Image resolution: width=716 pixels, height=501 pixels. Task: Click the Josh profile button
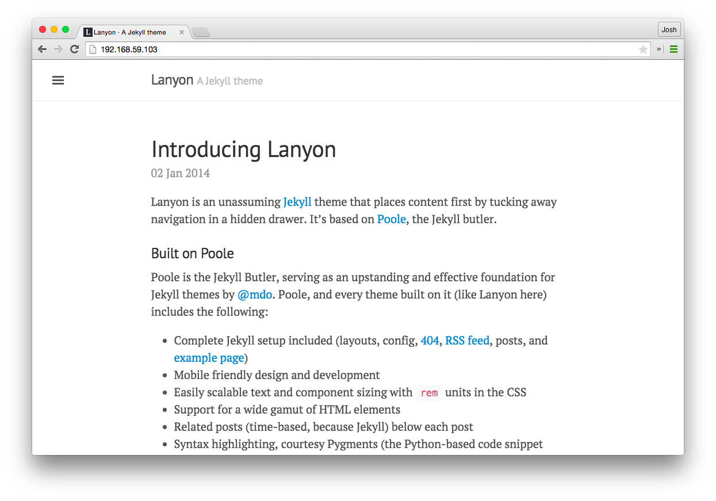click(x=669, y=30)
